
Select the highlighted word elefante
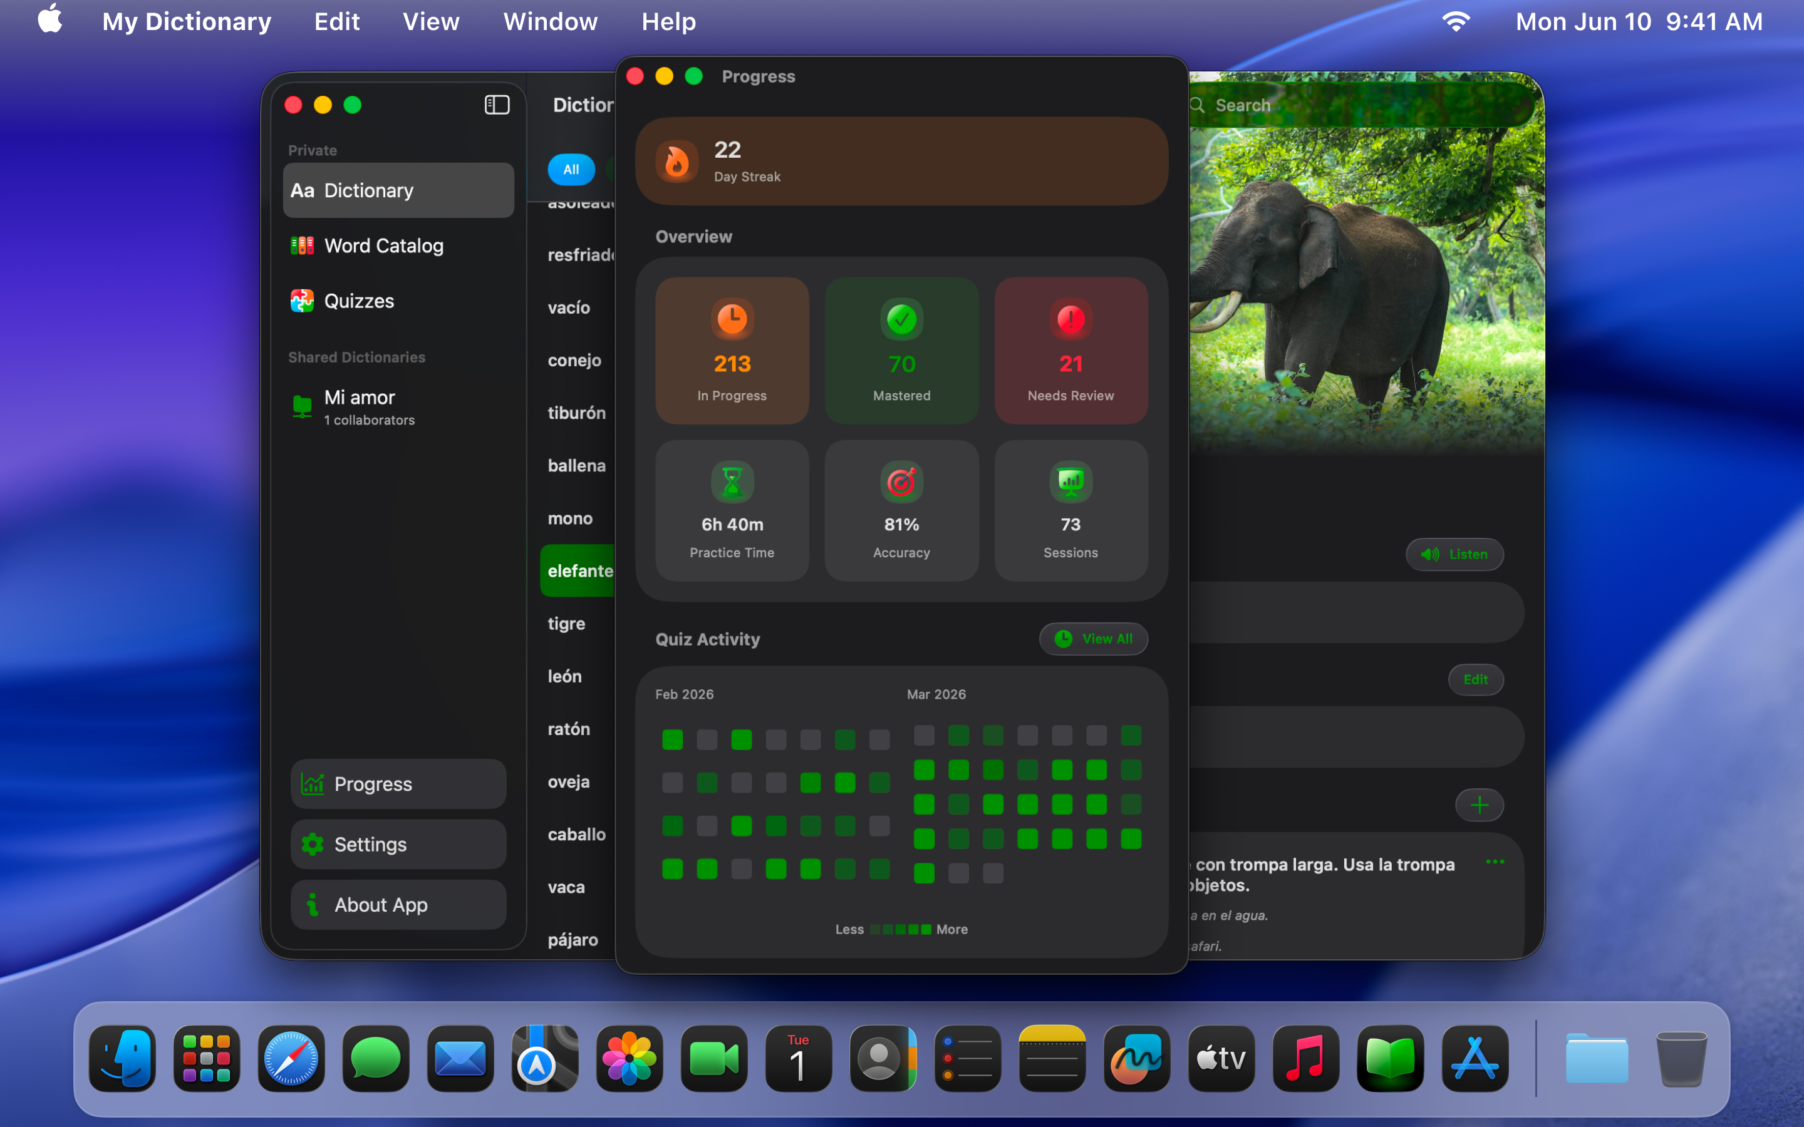(x=578, y=571)
